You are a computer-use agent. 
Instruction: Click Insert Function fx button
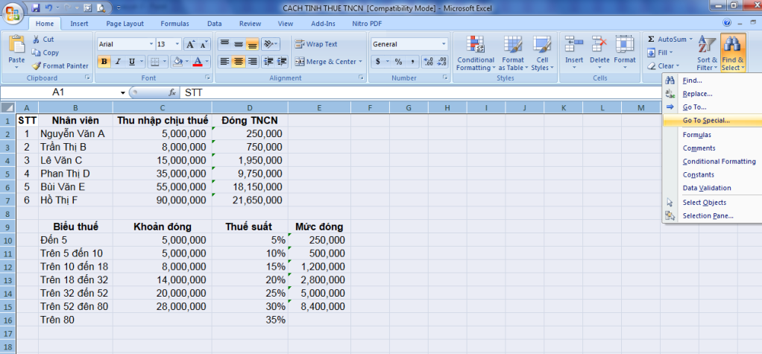pos(172,92)
